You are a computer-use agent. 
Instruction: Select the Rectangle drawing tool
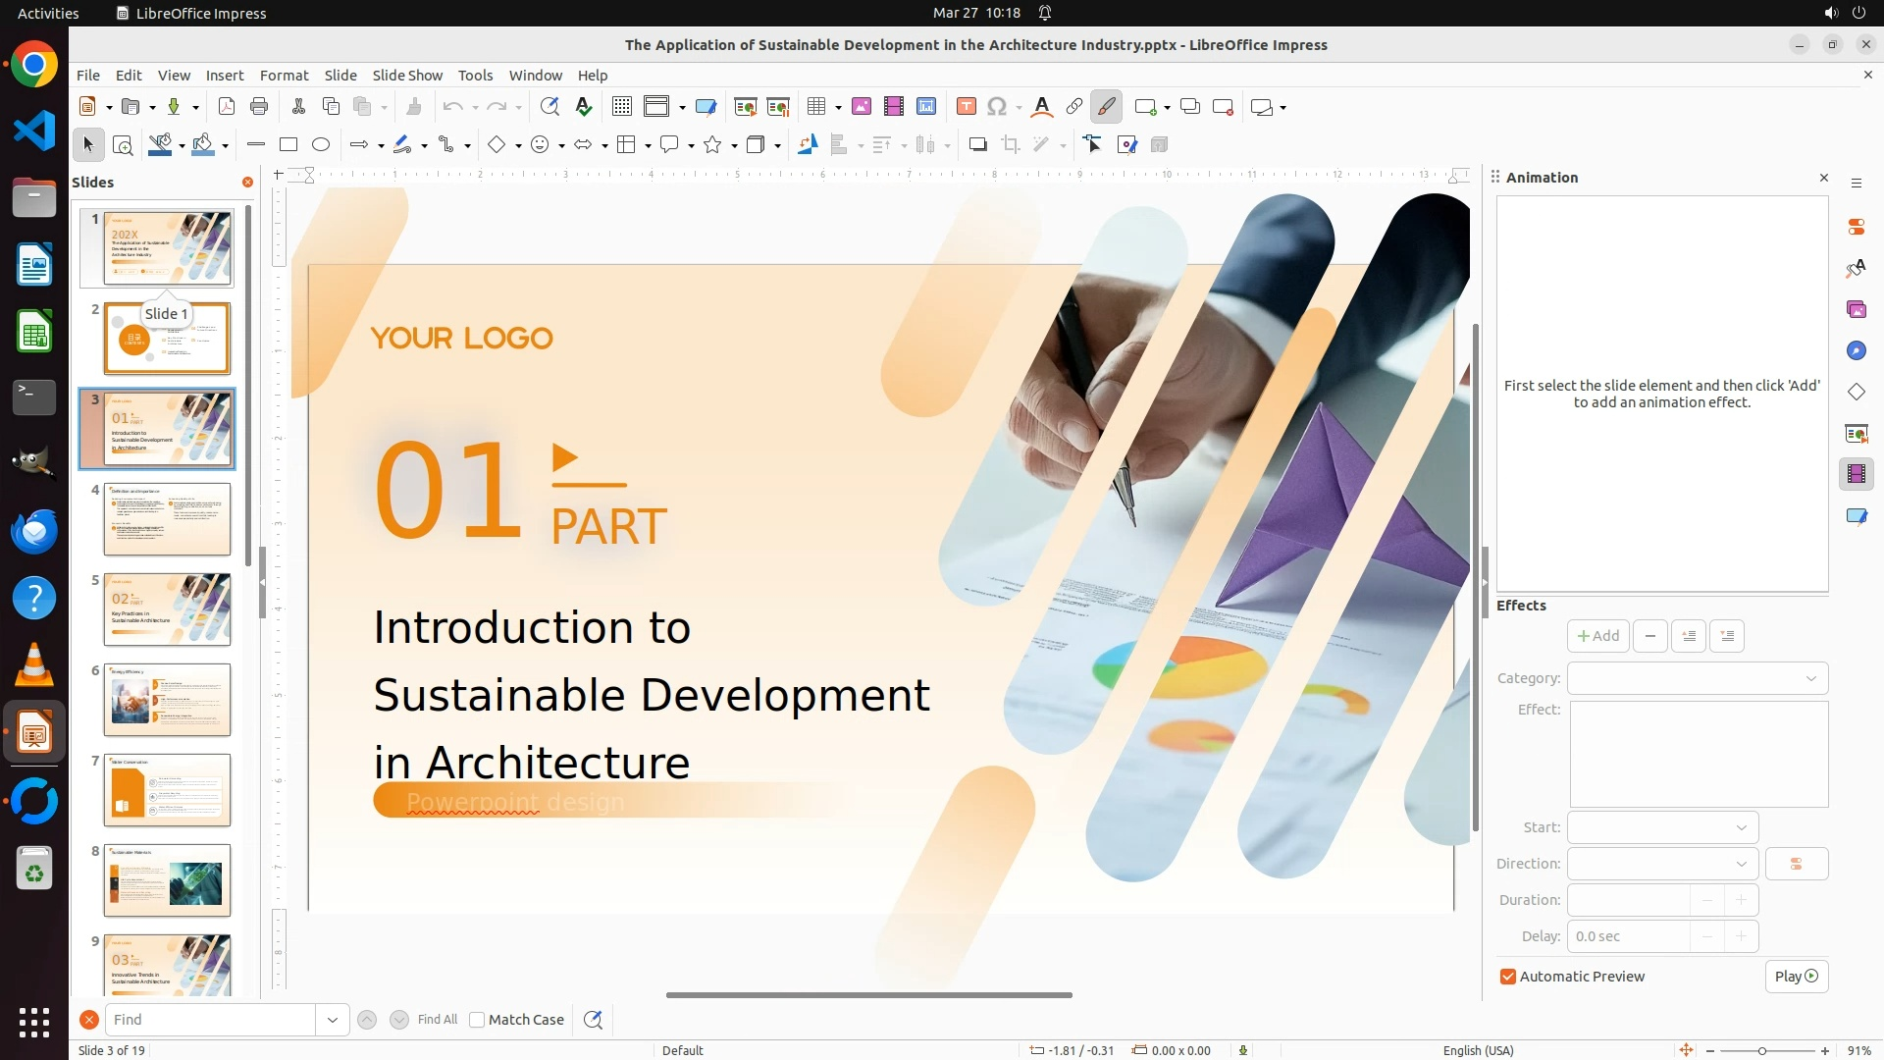pyautogui.click(x=288, y=145)
